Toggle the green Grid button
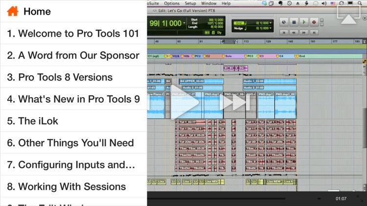 tap(239, 23)
